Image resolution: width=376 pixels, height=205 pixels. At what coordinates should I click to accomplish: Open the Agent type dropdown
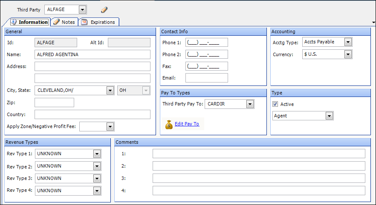[x=329, y=116]
